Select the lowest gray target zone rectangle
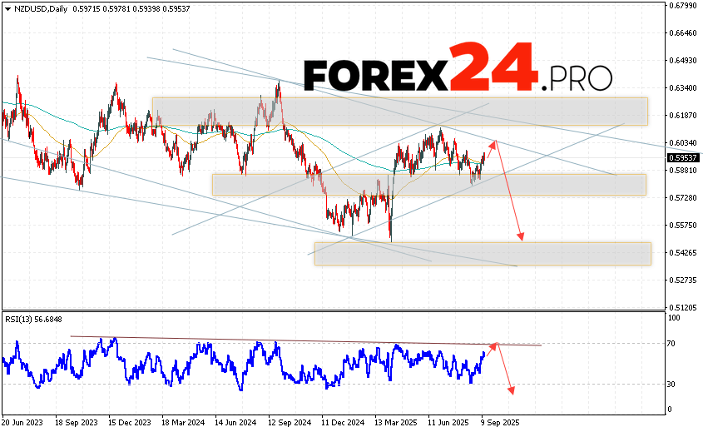The width and height of the screenshot is (703, 432). [x=482, y=254]
